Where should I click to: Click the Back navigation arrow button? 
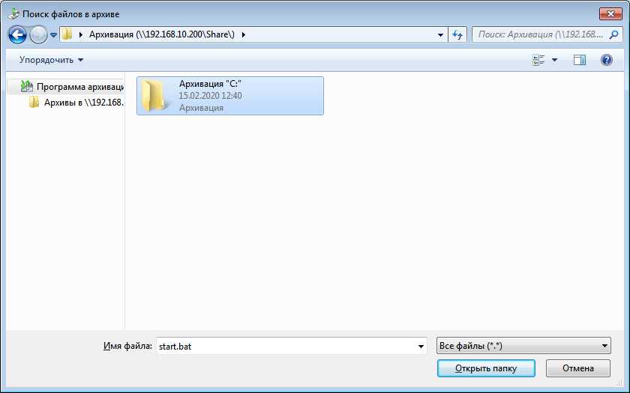[x=18, y=34]
